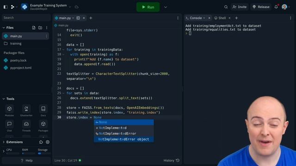Open notifications bell
296x166 pixels.
pos(276,7)
